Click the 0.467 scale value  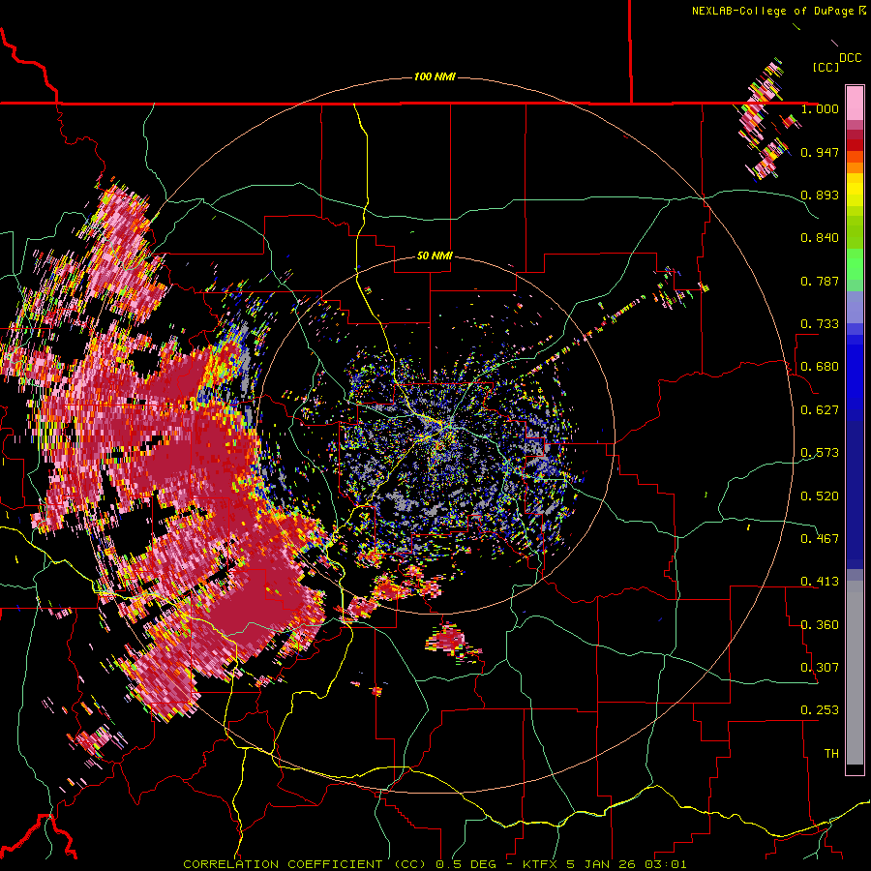pyautogui.click(x=820, y=538)
